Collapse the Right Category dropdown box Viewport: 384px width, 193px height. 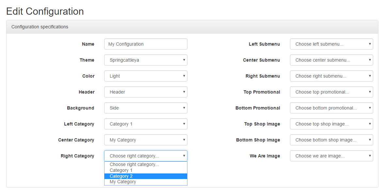pyautogui.click(x=146, y=156)
